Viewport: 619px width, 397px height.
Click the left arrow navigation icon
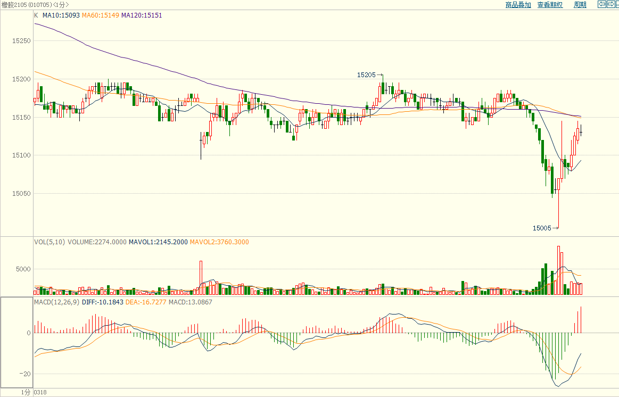coord(601,4)
